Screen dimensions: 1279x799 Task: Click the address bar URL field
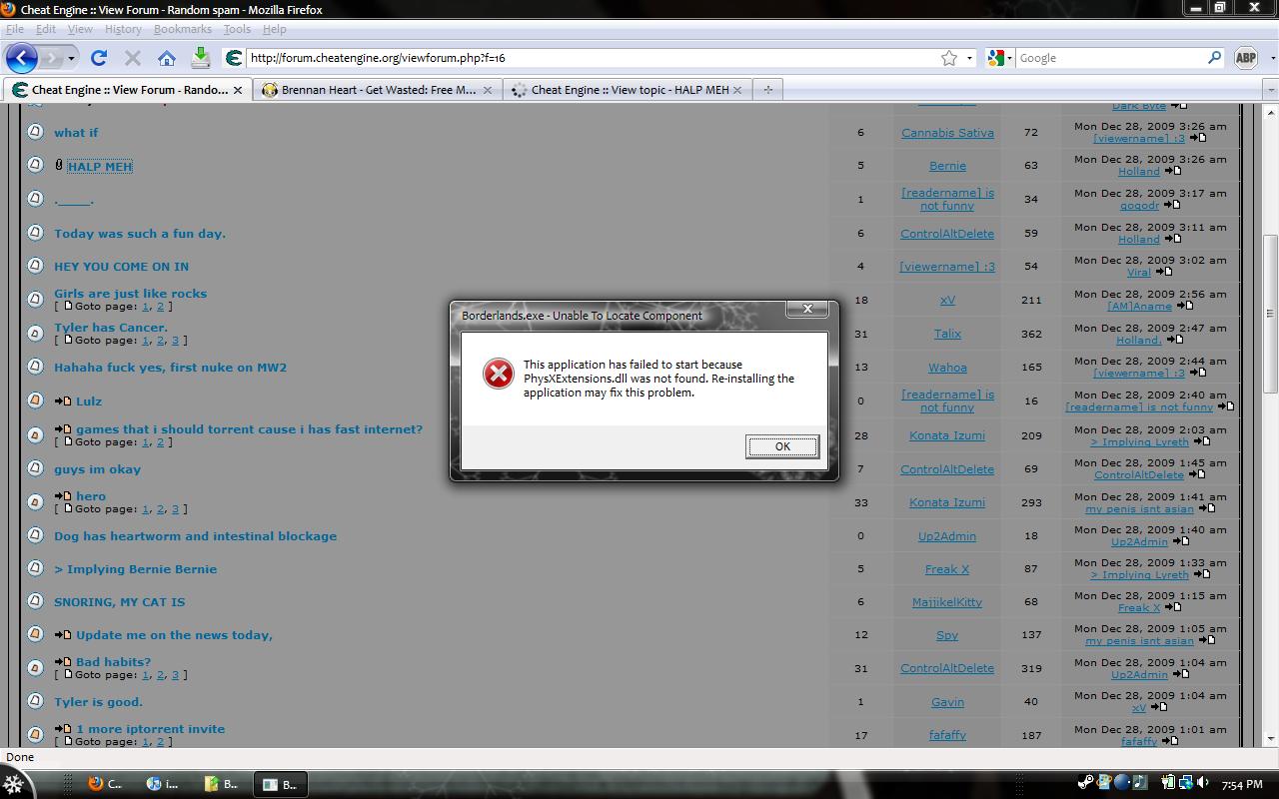(x=593, y=58)
